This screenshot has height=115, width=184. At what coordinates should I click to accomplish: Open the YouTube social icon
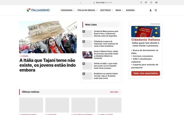pos(156,3)
